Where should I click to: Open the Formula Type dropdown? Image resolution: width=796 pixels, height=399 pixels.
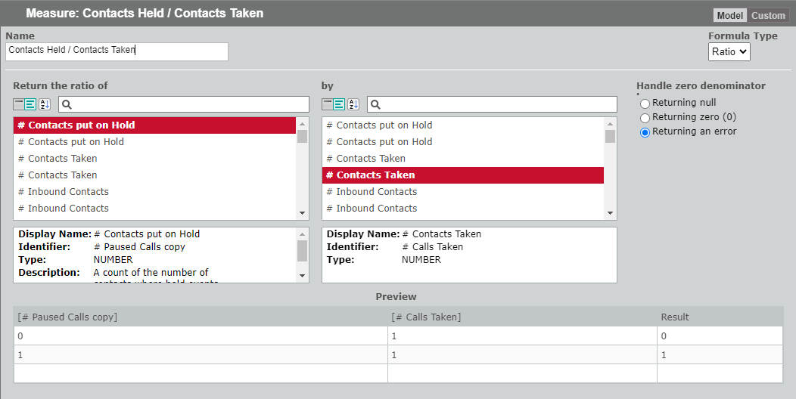pyautogui.click(x=729, y=51)
